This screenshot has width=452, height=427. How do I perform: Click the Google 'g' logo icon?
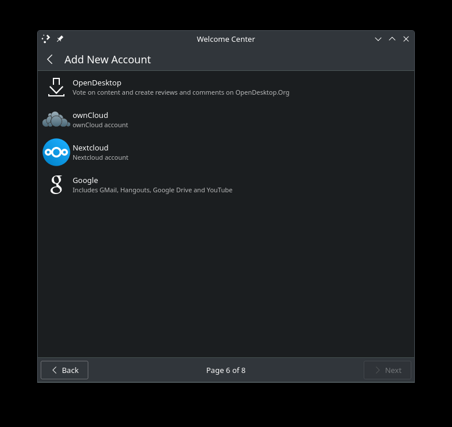pos(56,185)
